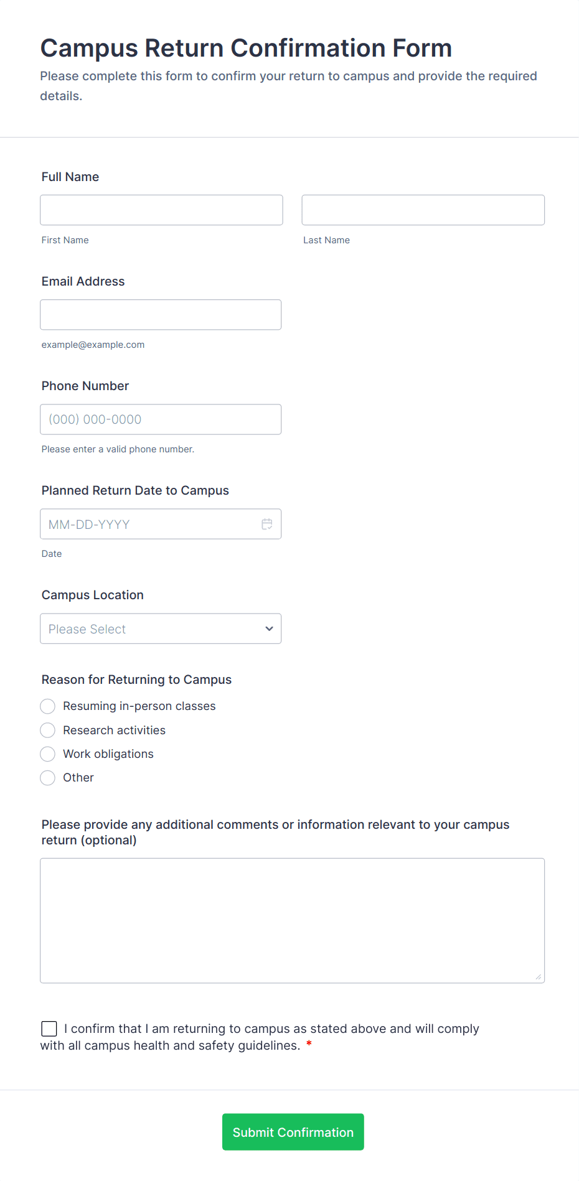Choose Research activities radio button

pos(48,730)
